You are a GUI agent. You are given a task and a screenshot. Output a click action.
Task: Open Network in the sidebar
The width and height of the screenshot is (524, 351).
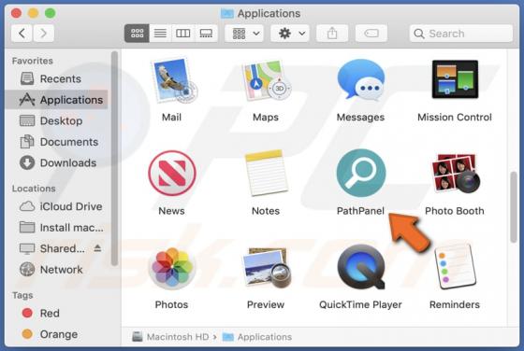(x=56, y=270)
